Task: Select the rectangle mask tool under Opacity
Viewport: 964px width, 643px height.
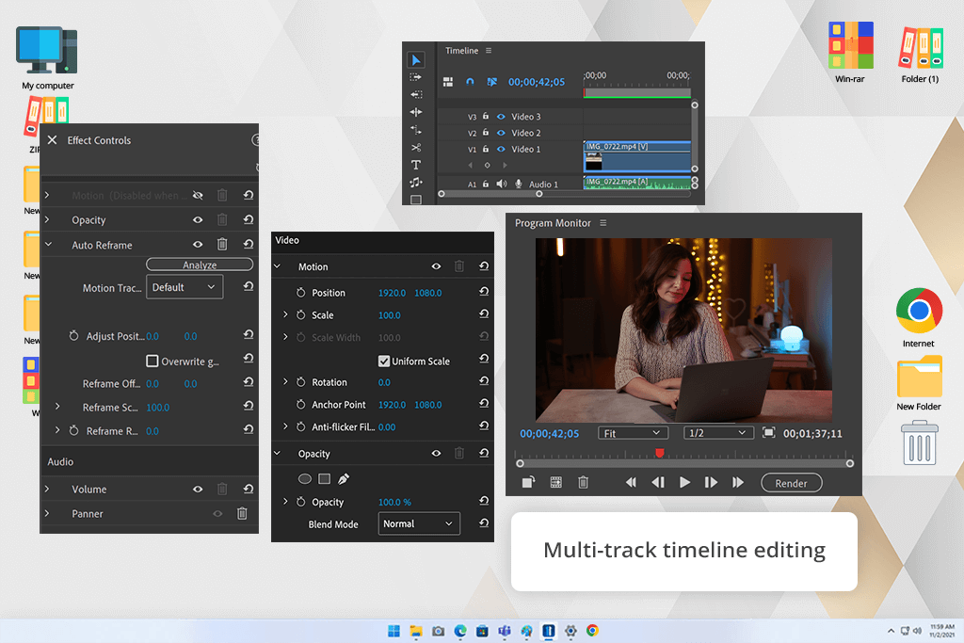Action: tap(325, 478)
